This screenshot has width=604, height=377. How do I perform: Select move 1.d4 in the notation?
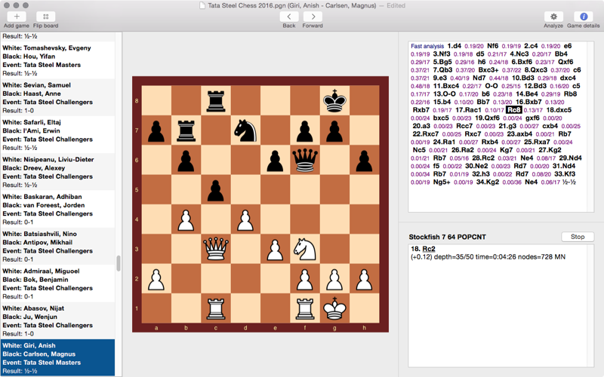455,46
